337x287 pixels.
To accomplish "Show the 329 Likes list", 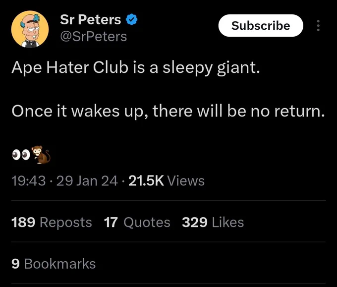I will [x=213, y=222].
